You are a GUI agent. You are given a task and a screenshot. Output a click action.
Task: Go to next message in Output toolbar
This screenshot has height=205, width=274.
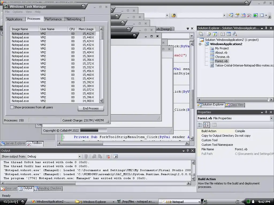[x=100, y=156]
